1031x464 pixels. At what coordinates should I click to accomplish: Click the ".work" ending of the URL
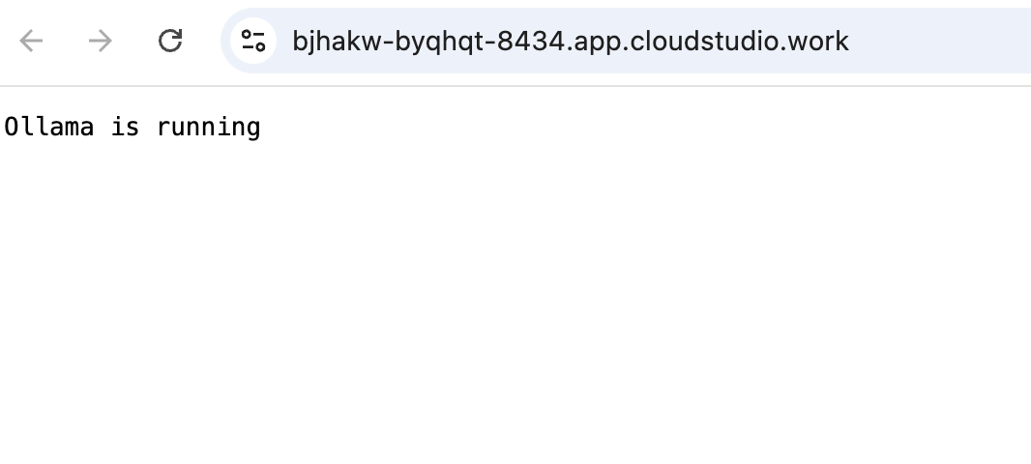[819, 42]
